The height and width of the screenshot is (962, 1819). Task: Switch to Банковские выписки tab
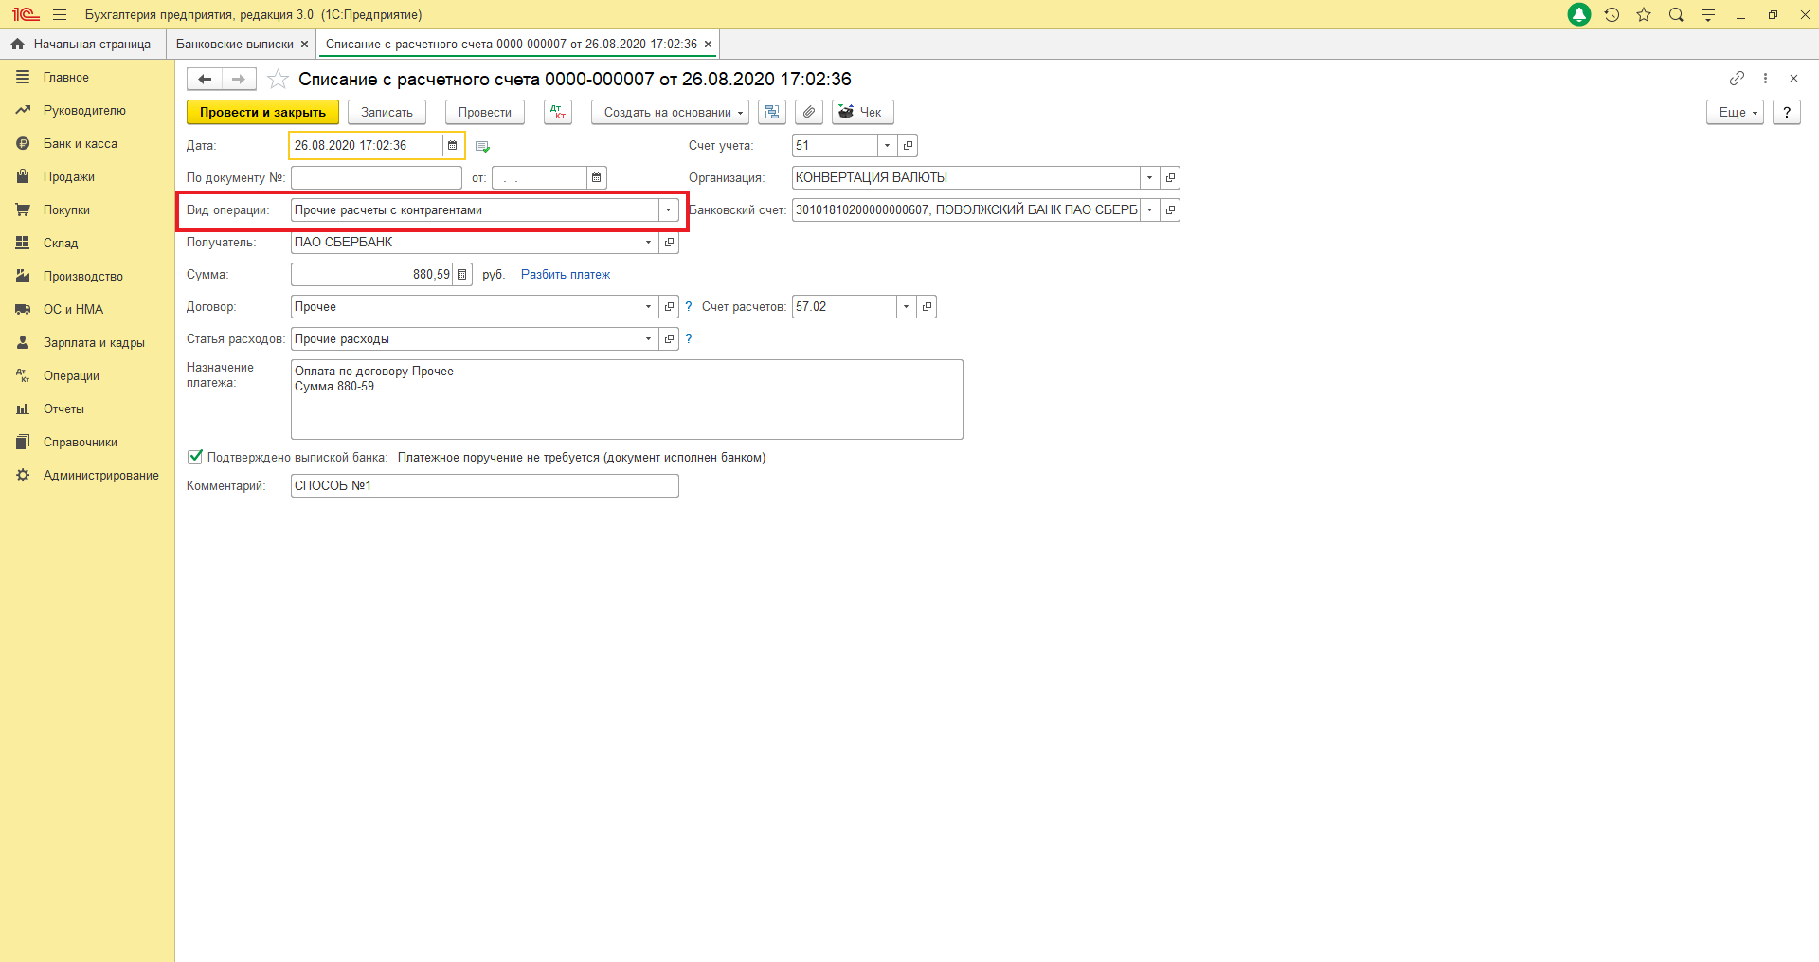pos(235,45)
